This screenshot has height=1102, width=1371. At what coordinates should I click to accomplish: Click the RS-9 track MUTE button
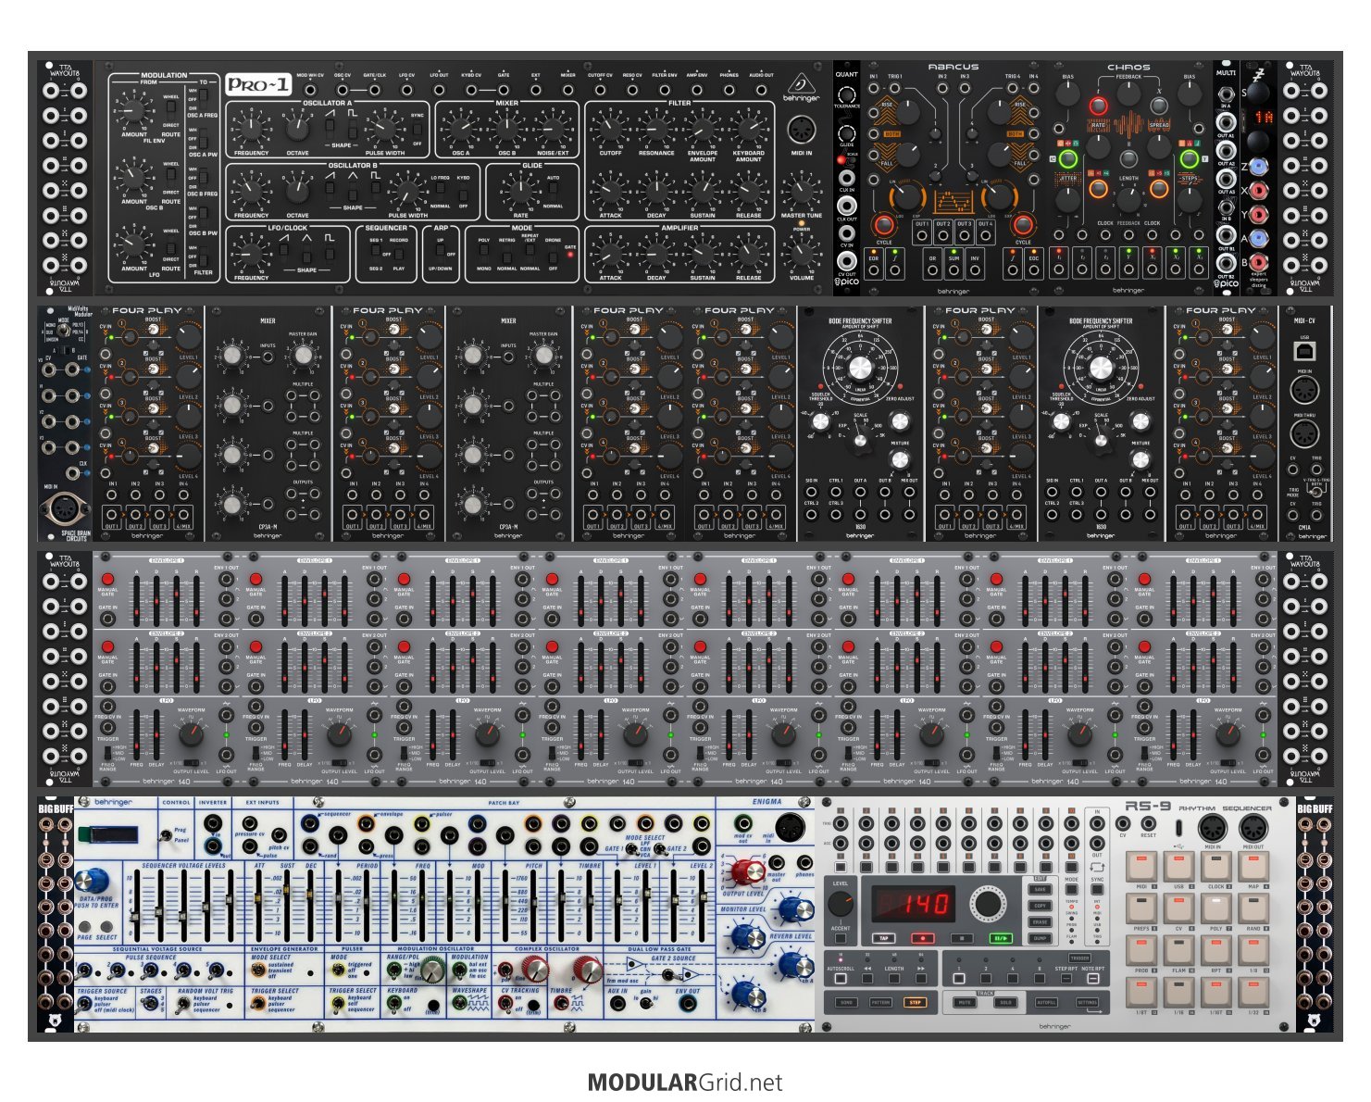coord(965,1002)
